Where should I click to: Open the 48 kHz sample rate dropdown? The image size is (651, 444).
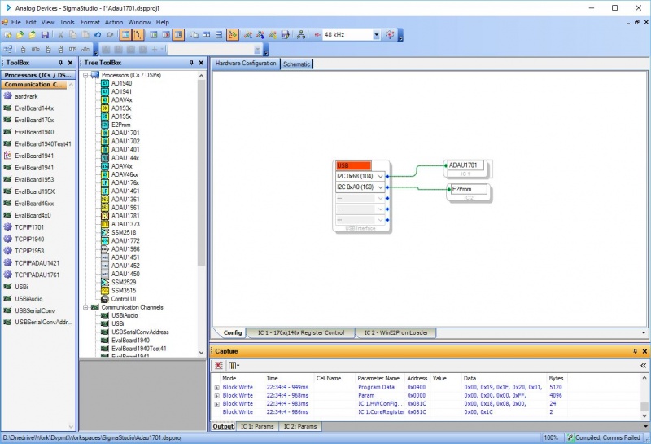click(x=376, y=35)
